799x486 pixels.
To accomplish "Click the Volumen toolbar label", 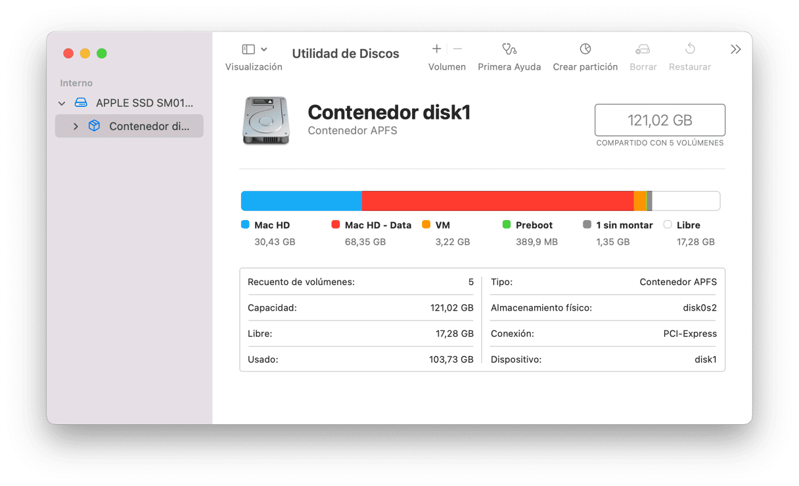I will pos(447,67).
